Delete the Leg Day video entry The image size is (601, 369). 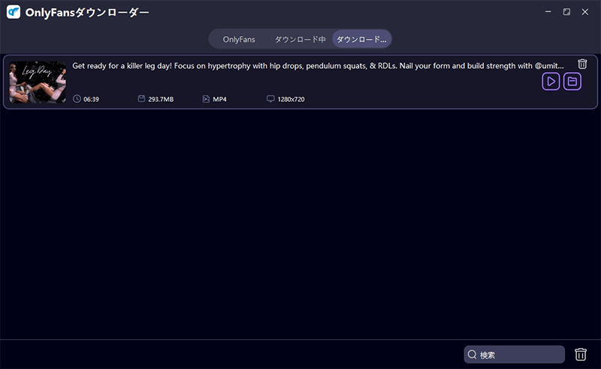pyautogui.click(x=582, y=64)
